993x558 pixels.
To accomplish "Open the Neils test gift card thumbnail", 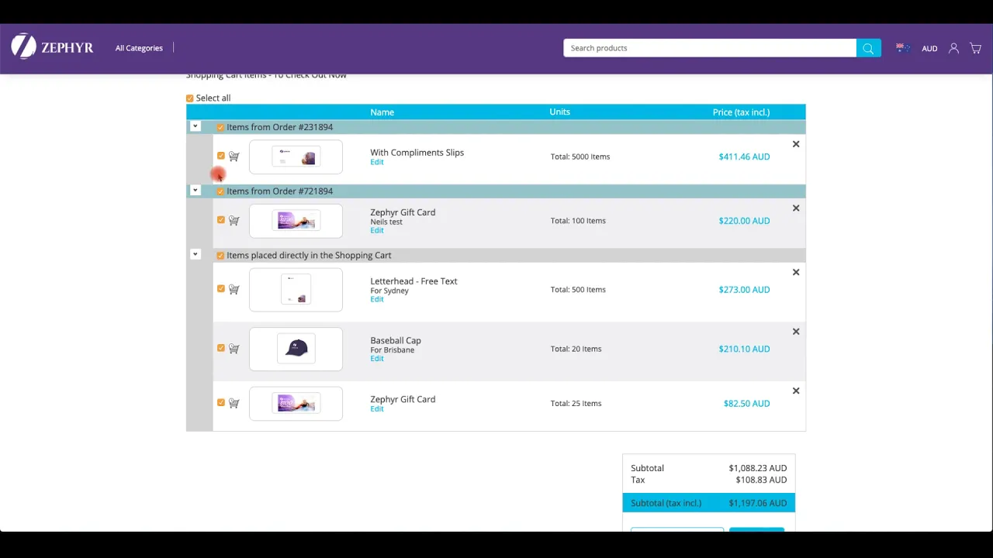I will (x=296, y=221).
